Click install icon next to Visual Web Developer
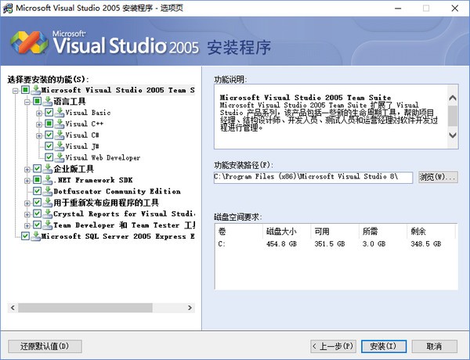The width and height of the screenshot is (470, 360). (x=60, y=157)
